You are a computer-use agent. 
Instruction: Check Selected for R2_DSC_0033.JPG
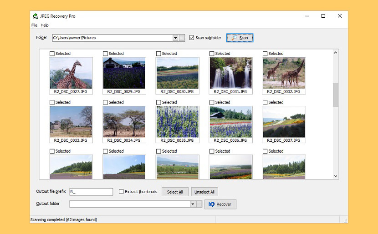(x=52, y=102)
